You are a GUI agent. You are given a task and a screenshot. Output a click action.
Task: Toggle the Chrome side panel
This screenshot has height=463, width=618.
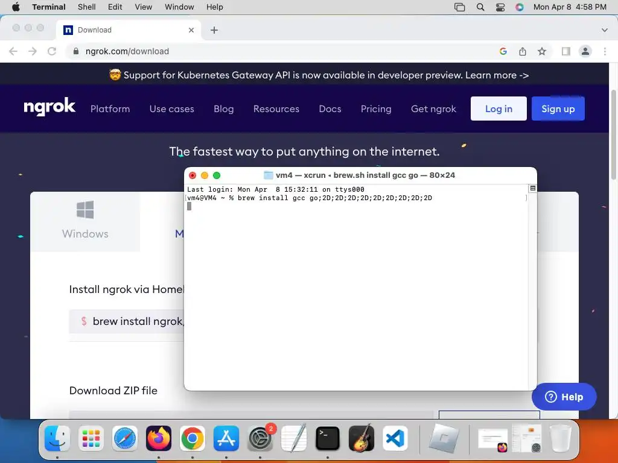tap(565, 51)
